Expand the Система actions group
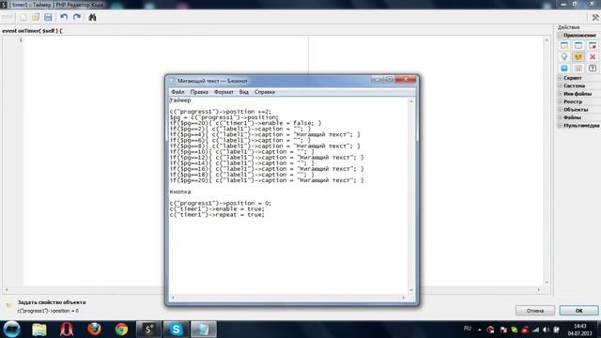Image resolution: width=601 pixels, height=338 pixels. pos(560,85)
